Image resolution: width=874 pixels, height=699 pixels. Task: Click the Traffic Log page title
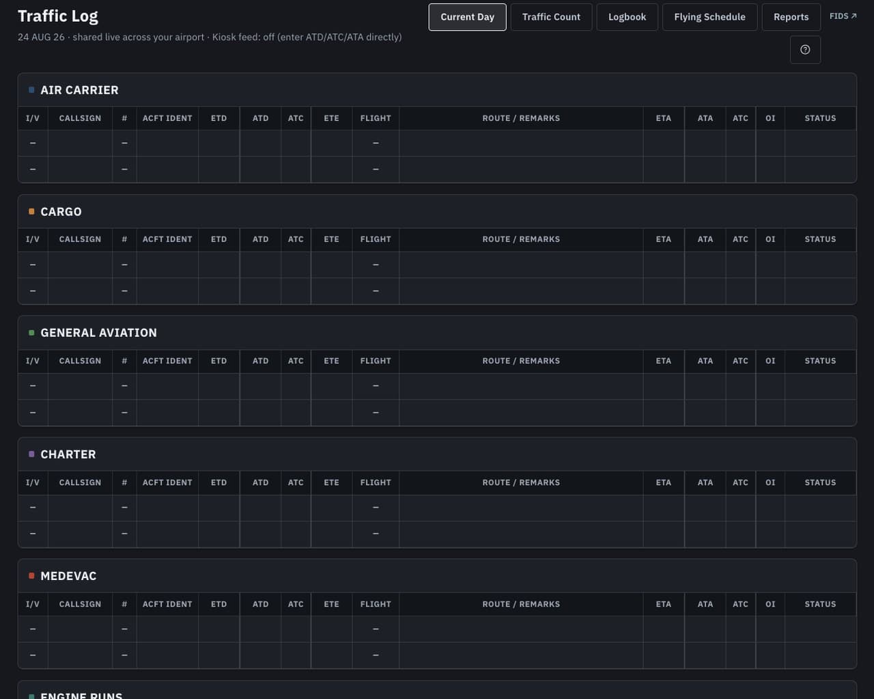[x=58, y=16]
